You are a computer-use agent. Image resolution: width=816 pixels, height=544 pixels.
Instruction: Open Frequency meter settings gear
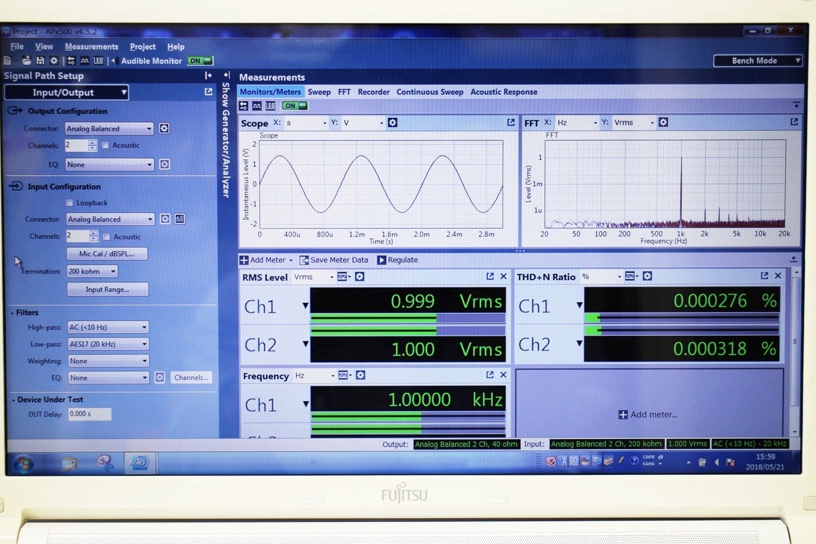[x=360, y=375]
